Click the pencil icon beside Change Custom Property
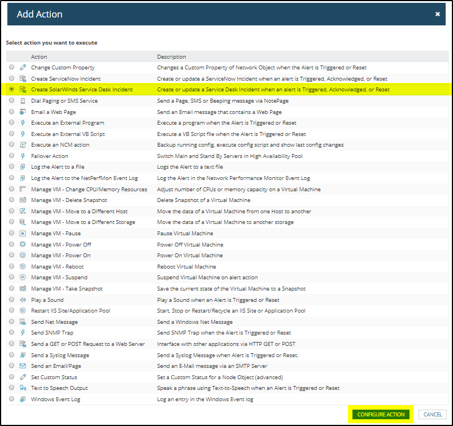 point(23,68)
